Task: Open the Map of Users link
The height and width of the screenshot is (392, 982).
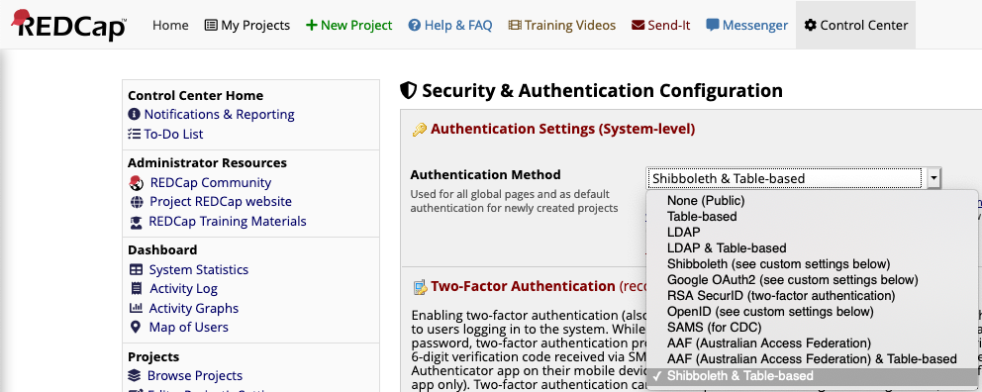Action: 188,327
